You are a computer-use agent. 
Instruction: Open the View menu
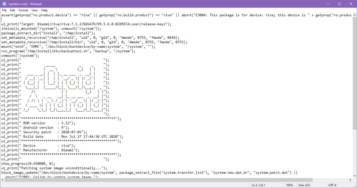[35, 10]
